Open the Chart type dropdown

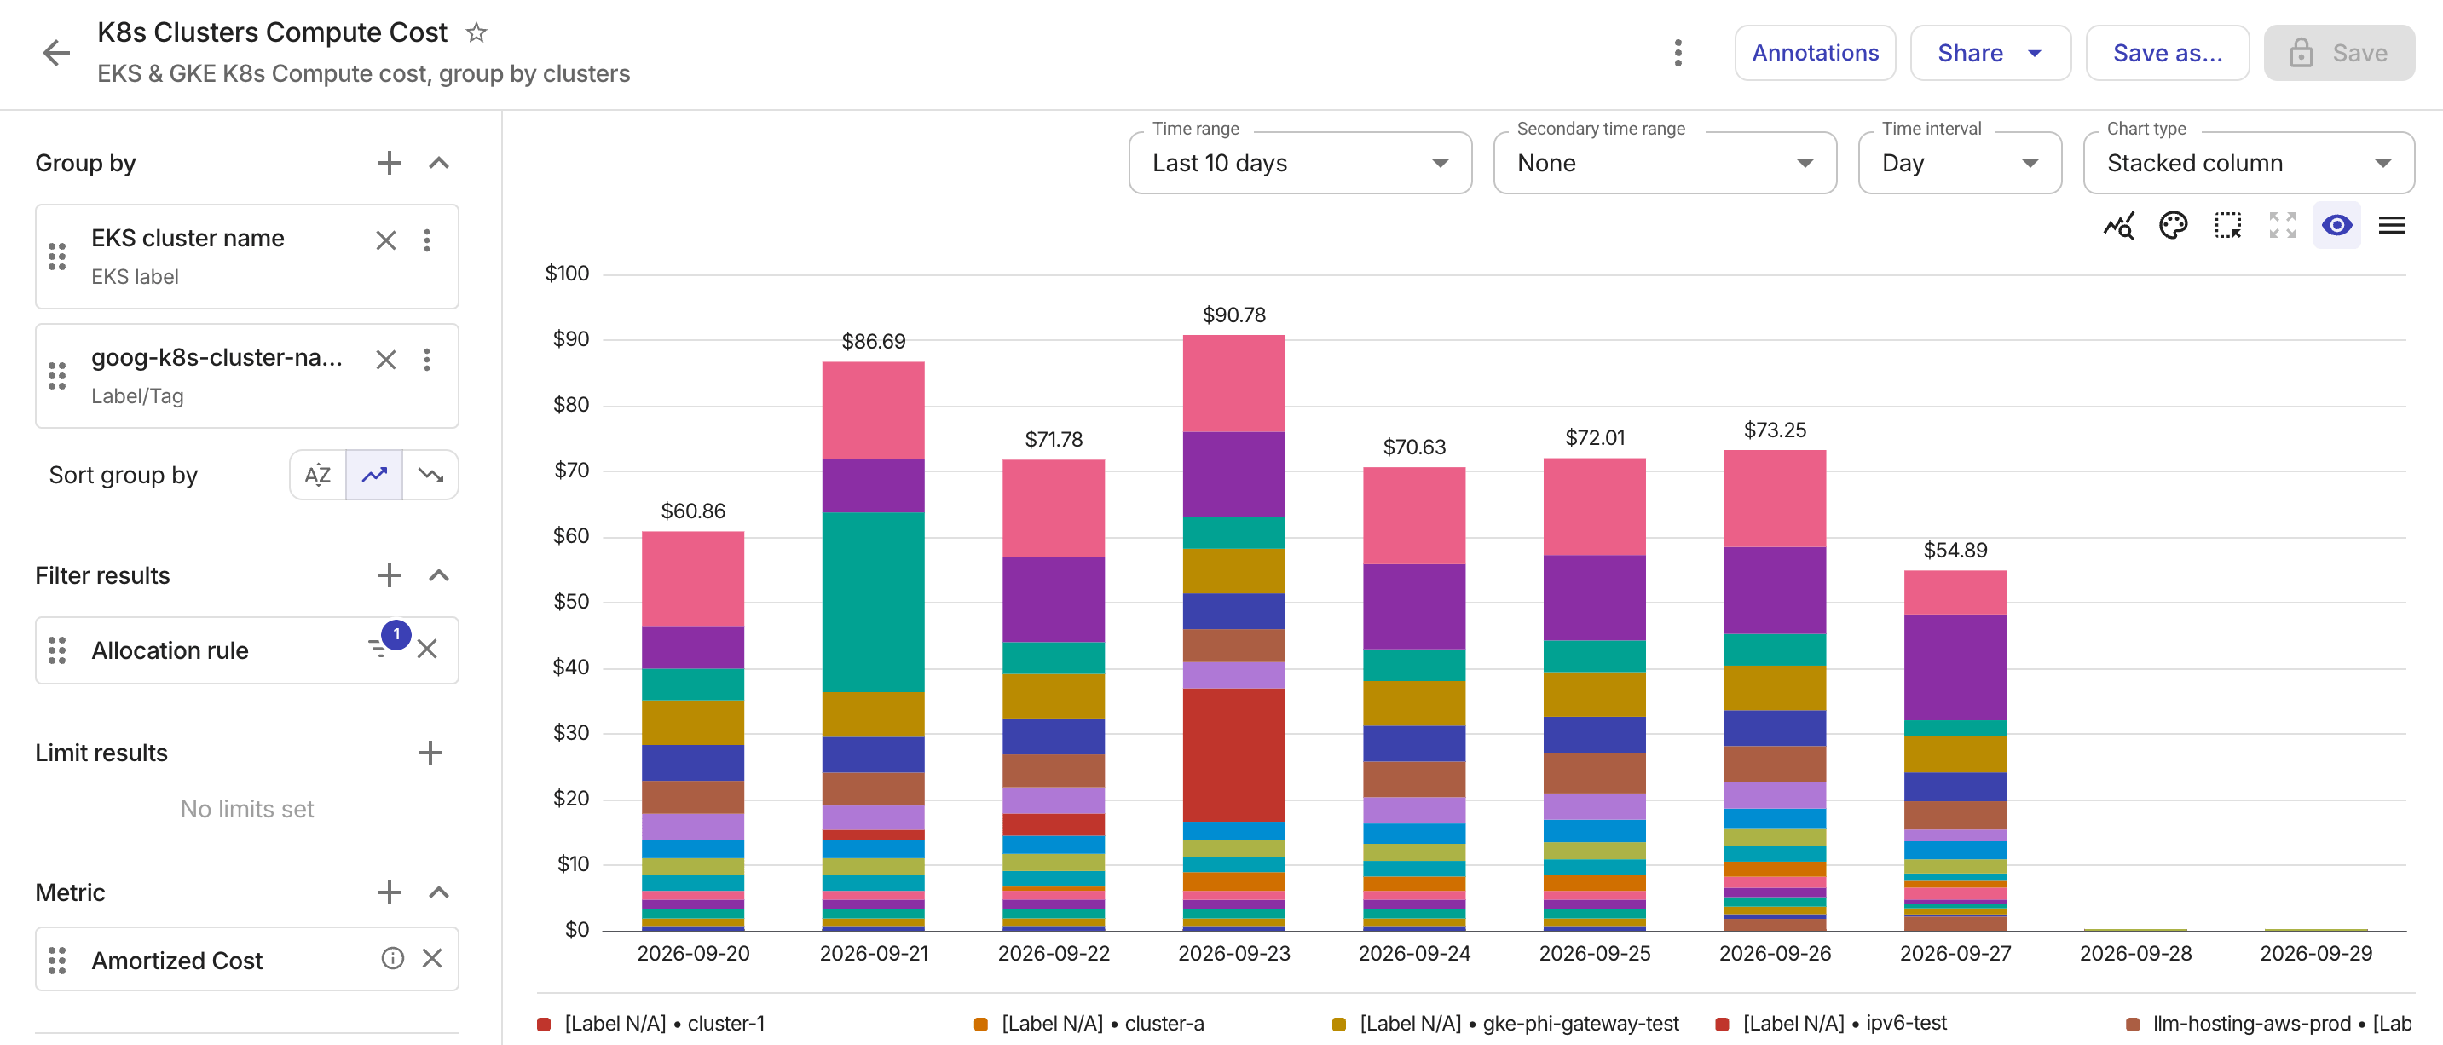point(2248,163)
